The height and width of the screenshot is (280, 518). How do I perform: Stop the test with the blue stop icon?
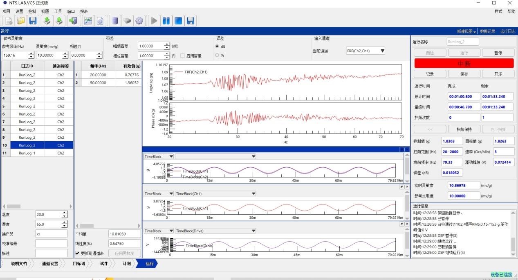(178, 20)
